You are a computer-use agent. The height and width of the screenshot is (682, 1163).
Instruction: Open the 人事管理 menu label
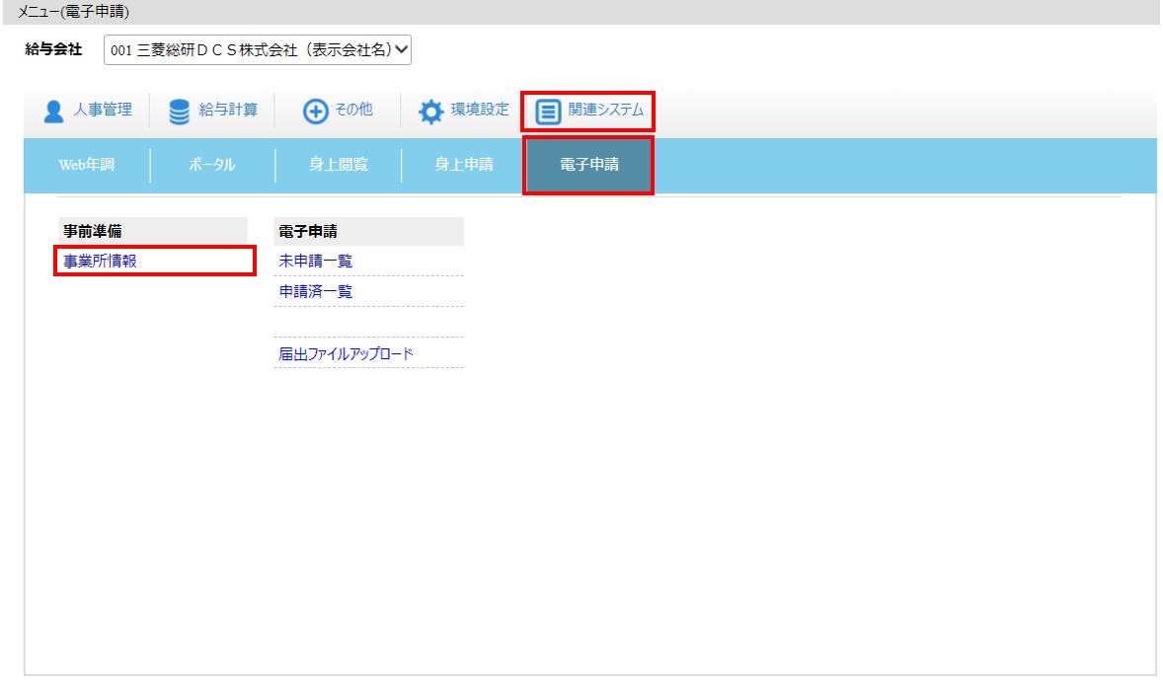click(103, 110)
